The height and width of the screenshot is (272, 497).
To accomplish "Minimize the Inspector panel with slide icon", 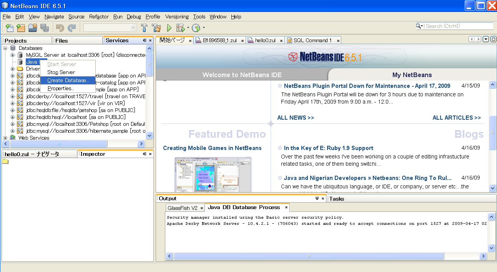I will coord(145,154).
